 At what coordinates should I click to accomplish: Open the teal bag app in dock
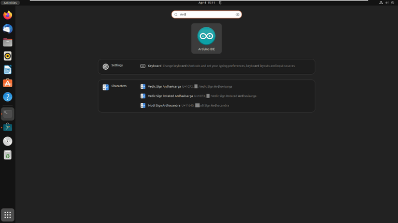[x=8, y=128]
